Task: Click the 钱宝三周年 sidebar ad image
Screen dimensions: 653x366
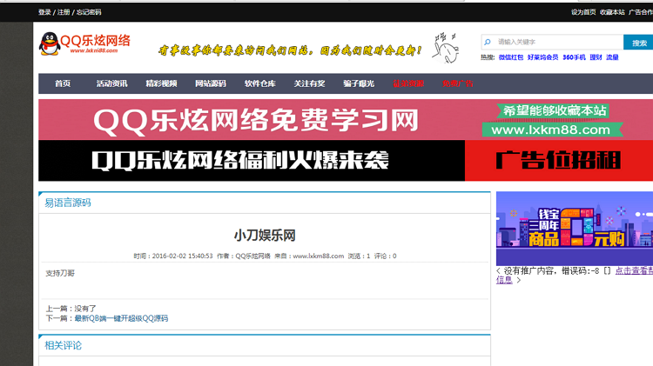Action: click(x=575, y=229)
